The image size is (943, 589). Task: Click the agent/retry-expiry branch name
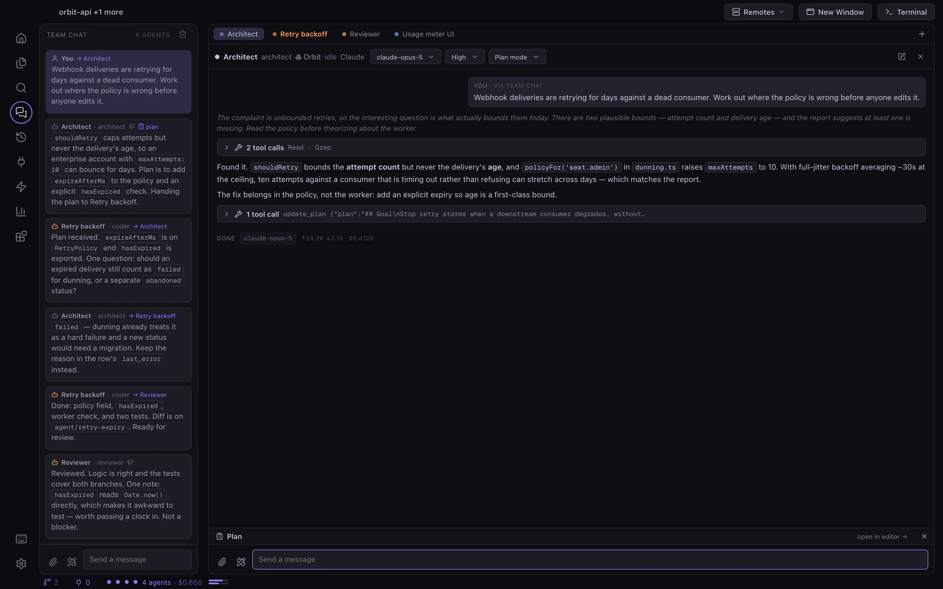tap(90, 427)
